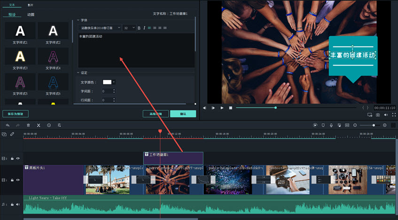Toggle italic formatting for the text

[x=144, y=28]
